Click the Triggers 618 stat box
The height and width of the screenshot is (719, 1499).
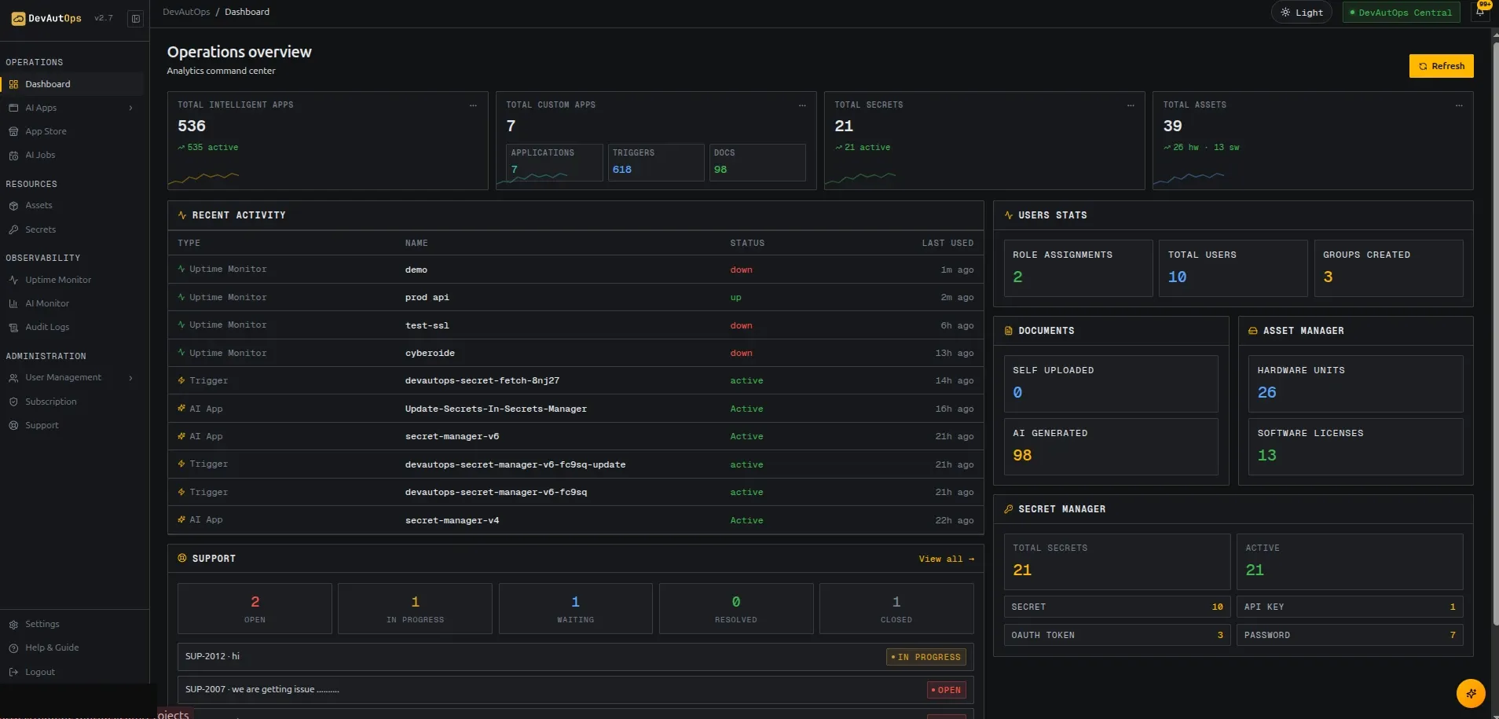coord(656,162)
